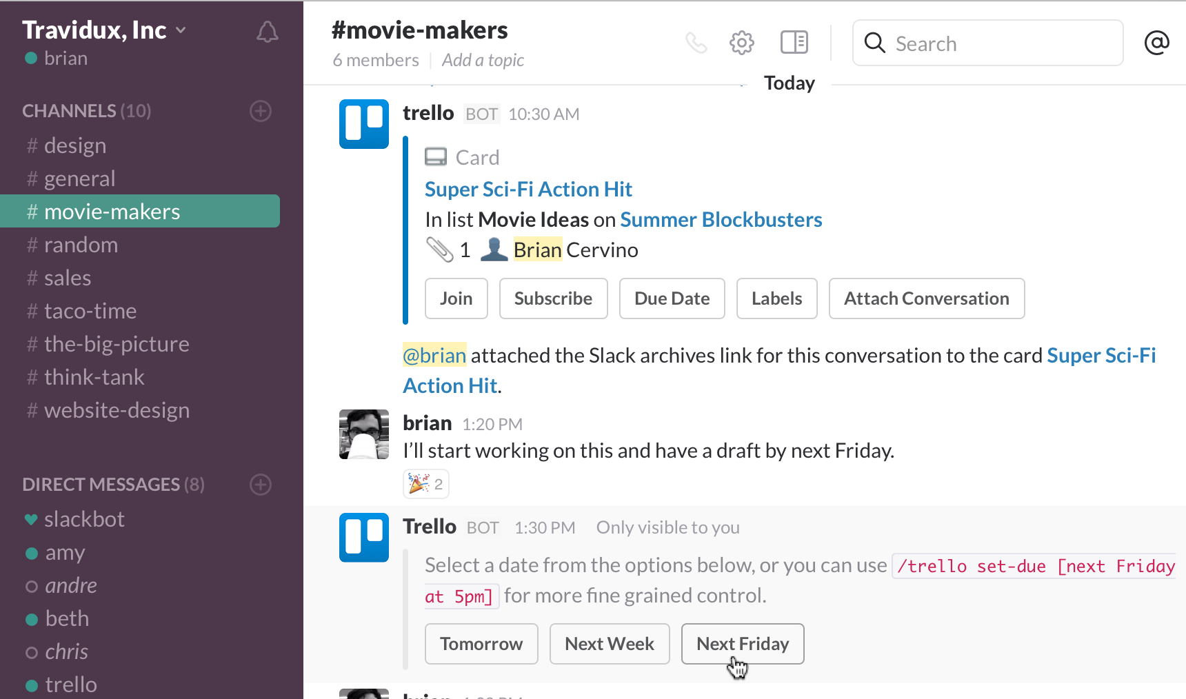Click the search magnifier icon
This screenshot has width=1186, height=699.
(875, 43)
